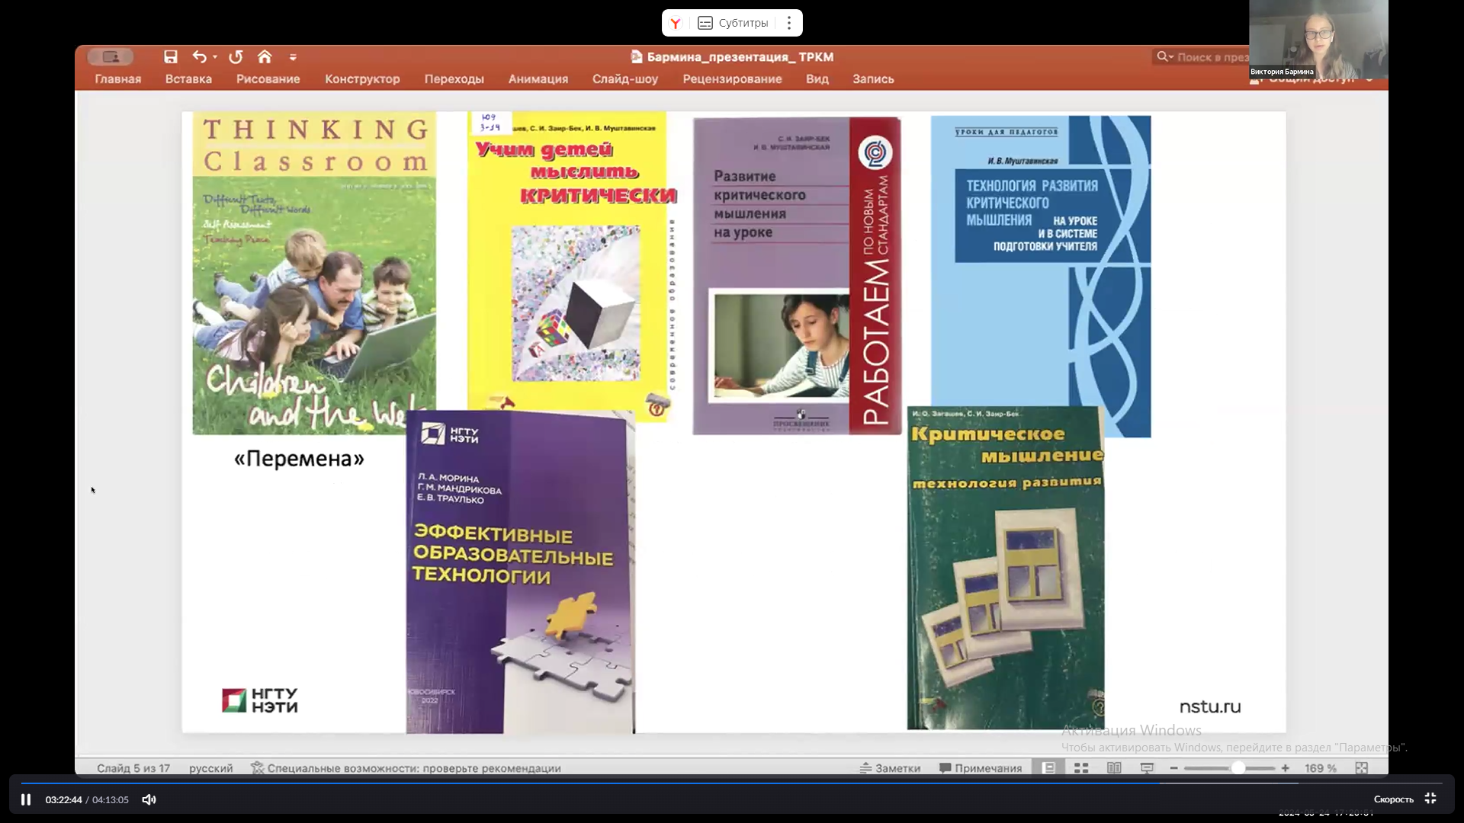This screenshot has width=1464, height=823.
Task: Click the Home icon in the toolbar
Action: [265, 57]
